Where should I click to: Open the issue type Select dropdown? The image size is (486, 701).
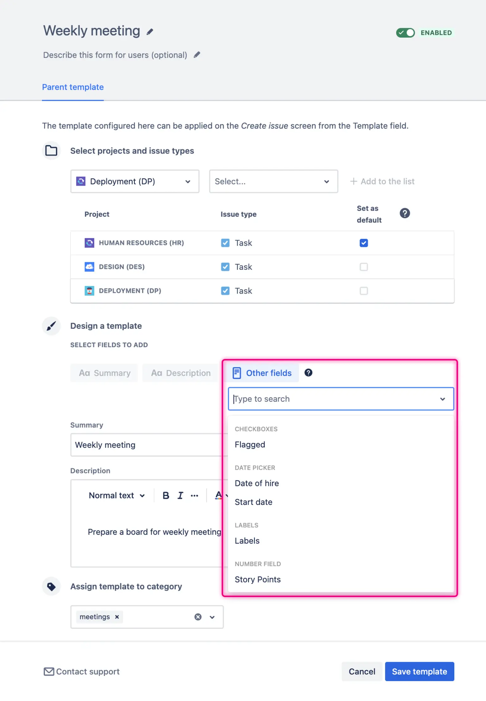coord(273,182)
